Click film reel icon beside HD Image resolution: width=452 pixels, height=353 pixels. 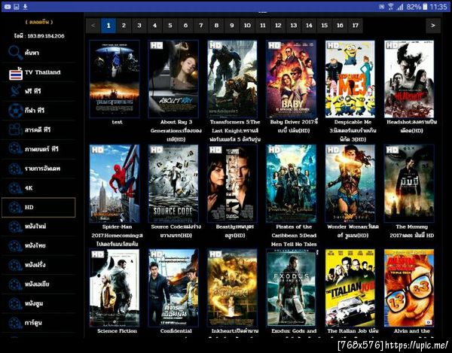point(15,207)
